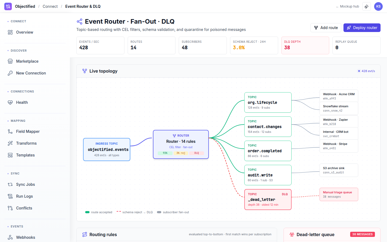Image resolution: width=387 pixels, height=242 pixels.
Task: Click the Health heartbeat icon
Action: pyautogui.click(x=10, y=102)
